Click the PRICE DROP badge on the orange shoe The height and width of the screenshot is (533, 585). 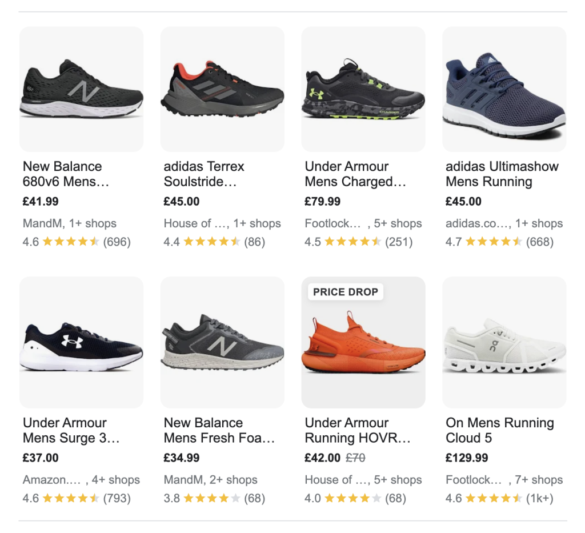coord(346,292)
